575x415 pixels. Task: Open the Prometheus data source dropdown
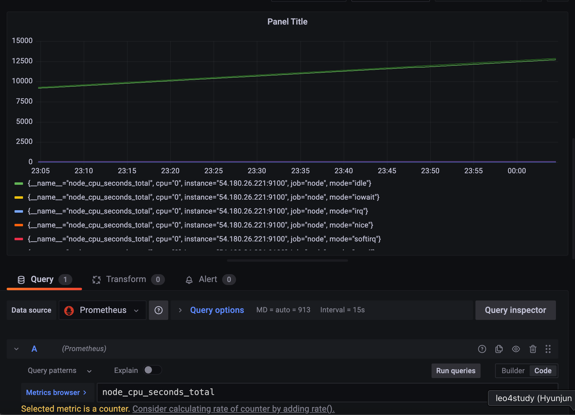coord(102,310)
